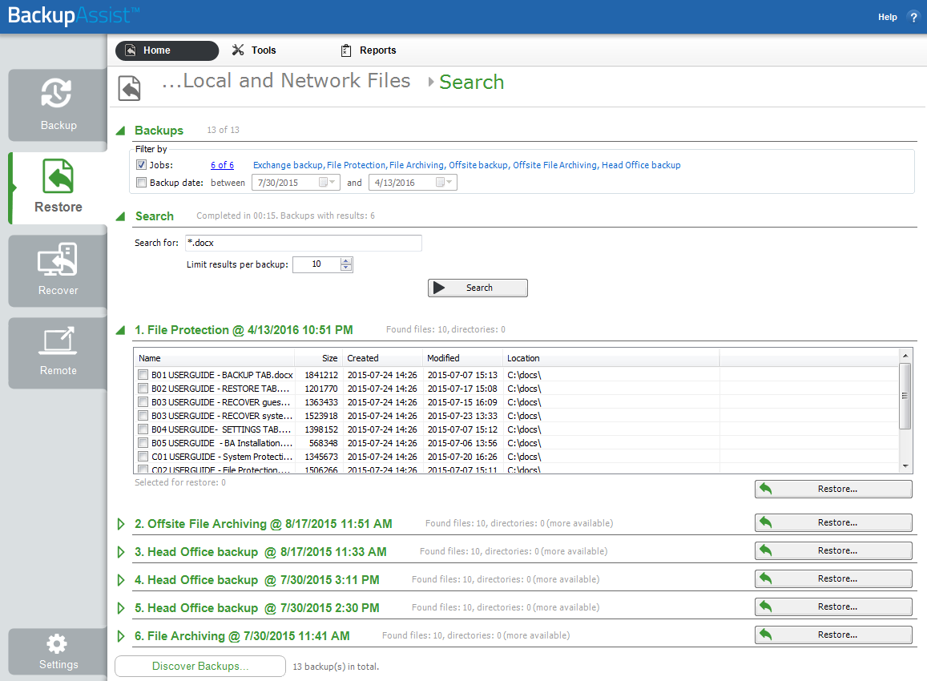Increase limit results per backup value
Image resolution: width=927 pixels, height=681 pixels.
346,260
